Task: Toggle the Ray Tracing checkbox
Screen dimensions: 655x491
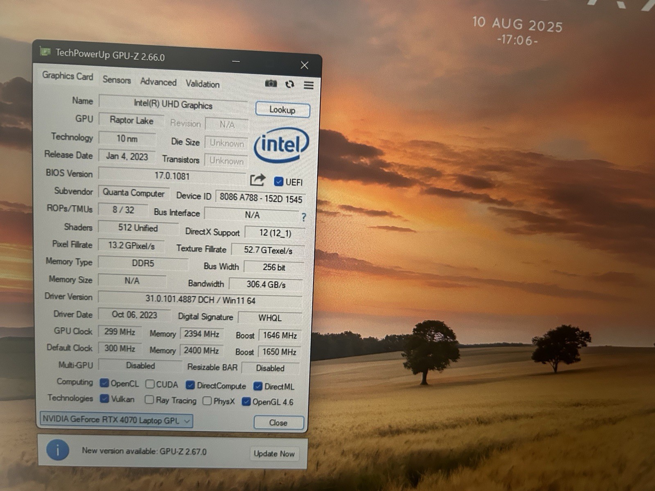Action: pos(149,399)
